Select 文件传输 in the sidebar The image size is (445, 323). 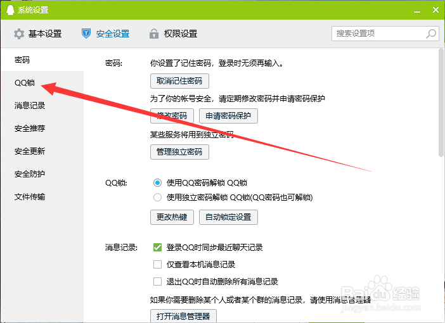pyautogui.click(x=42, y=196)
